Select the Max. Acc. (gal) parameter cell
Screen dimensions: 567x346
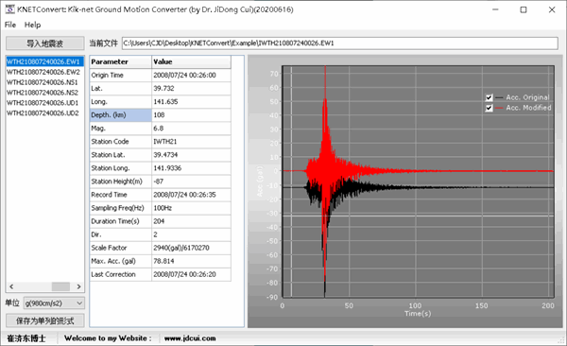[120, 261]
